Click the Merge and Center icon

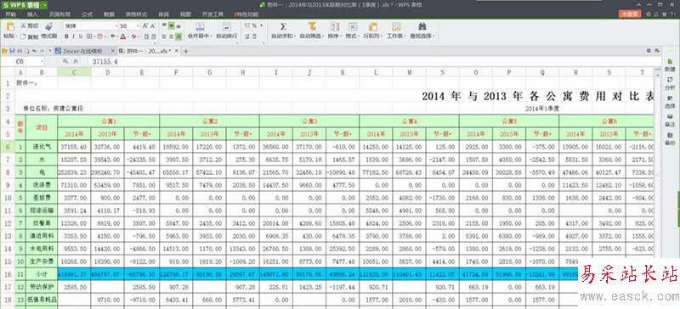[200, 26]
